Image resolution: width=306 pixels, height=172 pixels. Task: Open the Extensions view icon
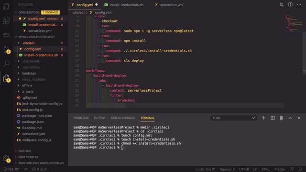(x=6, y=21)
